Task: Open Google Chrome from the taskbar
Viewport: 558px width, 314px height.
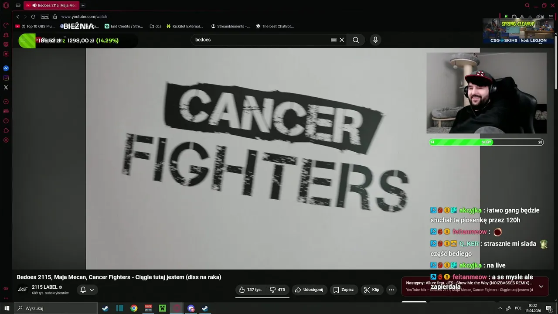Action: pos(134,308)
